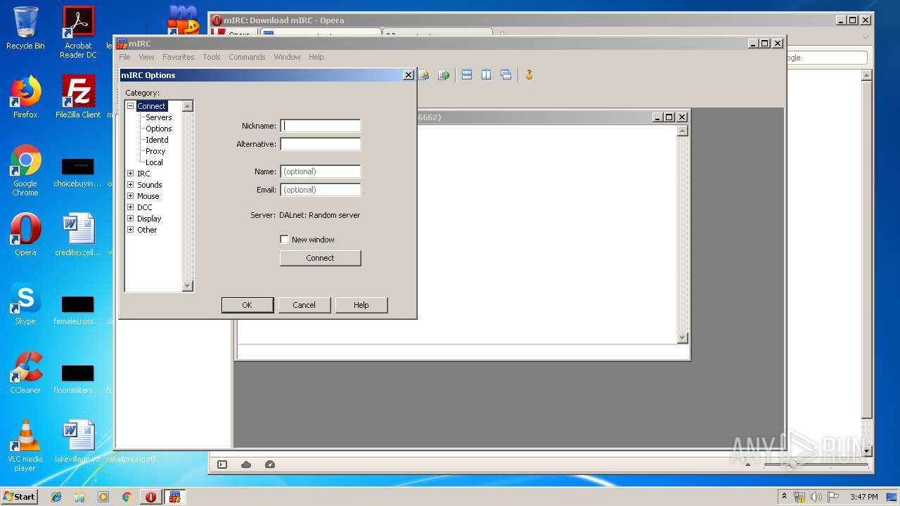Switch to Opera taskbar button
This screenshot has height=506, width=900.
click(x=150, y=497)
